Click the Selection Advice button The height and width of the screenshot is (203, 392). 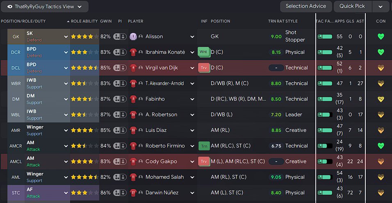pos(306,6)
